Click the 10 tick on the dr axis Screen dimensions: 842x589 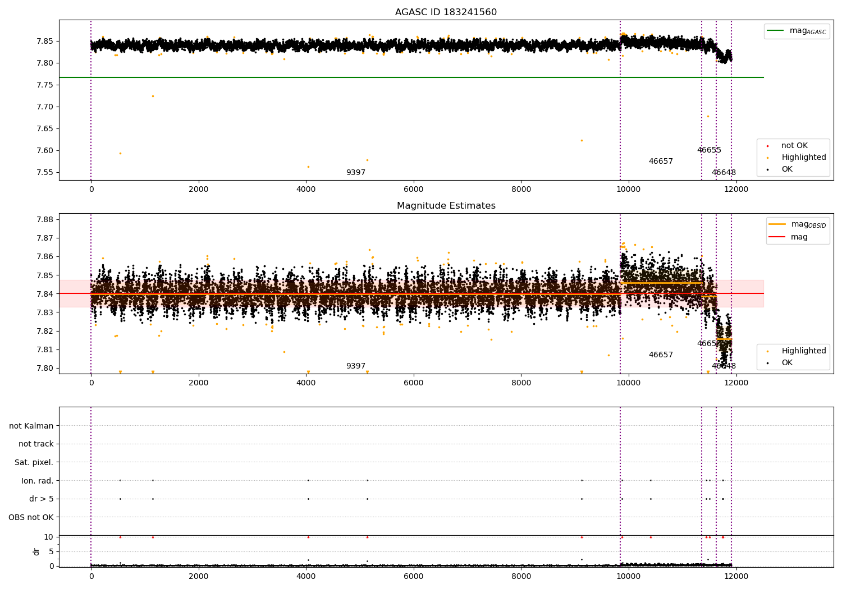pos(48,537)
